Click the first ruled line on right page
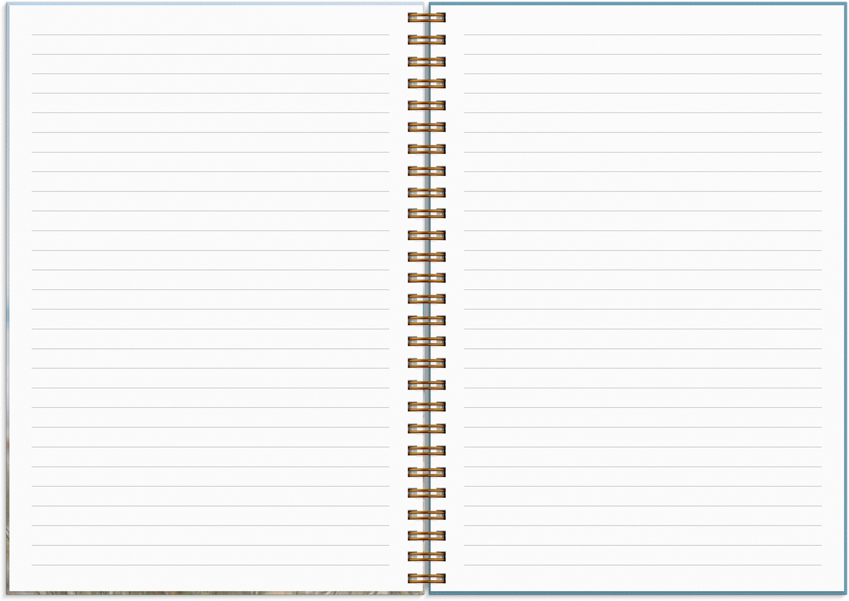The width and height of the screenshot is (849, 601). (643, 35)
